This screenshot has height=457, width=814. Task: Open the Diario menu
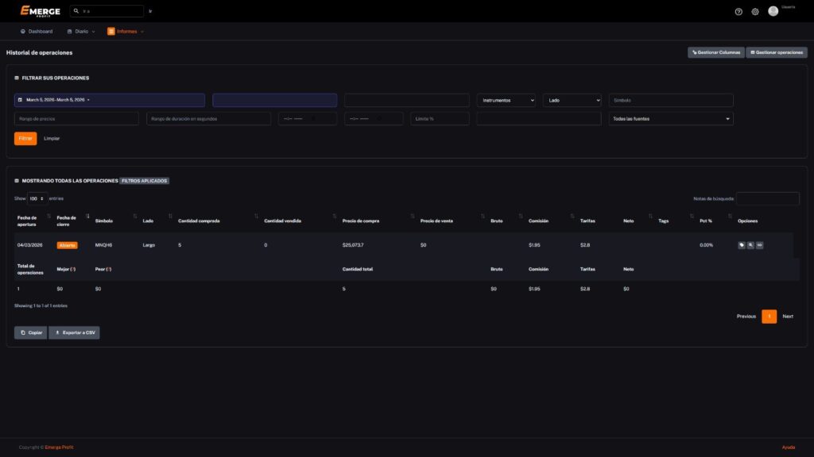(x=81, y=31)
